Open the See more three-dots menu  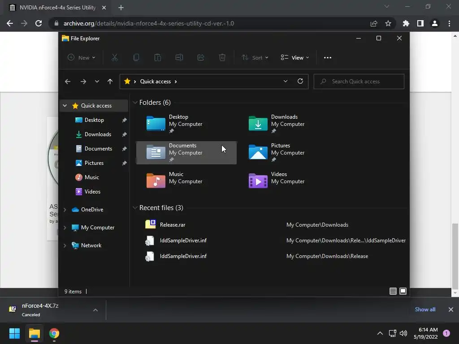point(328,58)
